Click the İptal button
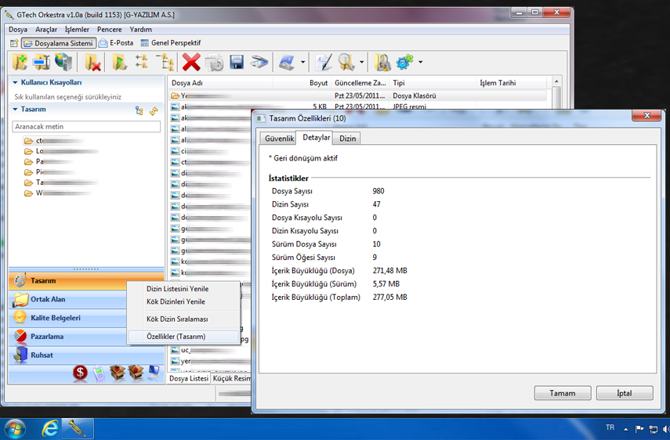This screenshot has width=670, height=440. (x=624, y=393)
